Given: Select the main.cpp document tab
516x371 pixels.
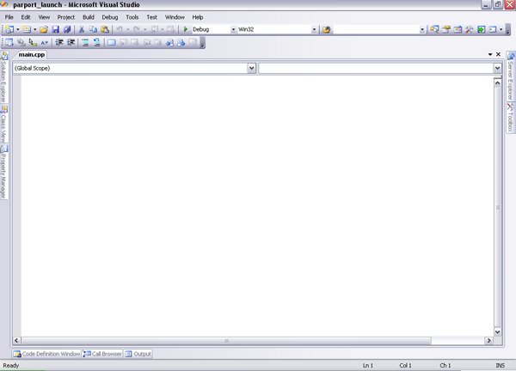Looking at the screenshot, I should click(x=32, y=55).
